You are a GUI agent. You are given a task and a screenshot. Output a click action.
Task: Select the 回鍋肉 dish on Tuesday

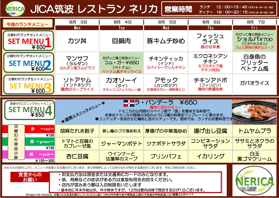(121, 41)
